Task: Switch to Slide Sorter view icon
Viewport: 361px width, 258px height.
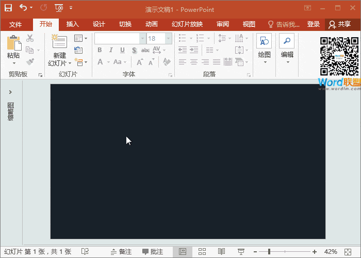Action: 202,251
